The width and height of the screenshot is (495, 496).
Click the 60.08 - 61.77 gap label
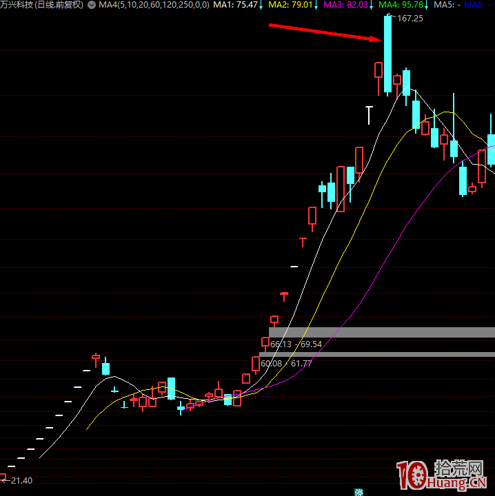click(x=286, y=364)
